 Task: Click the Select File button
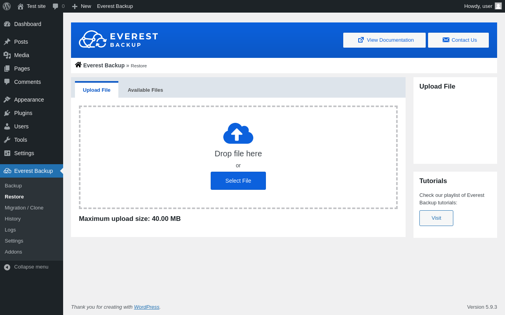pos(238,181)
